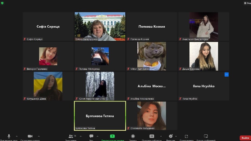Open the View layout options
Viewport: 251px width, 141px height.
(247, 3)
